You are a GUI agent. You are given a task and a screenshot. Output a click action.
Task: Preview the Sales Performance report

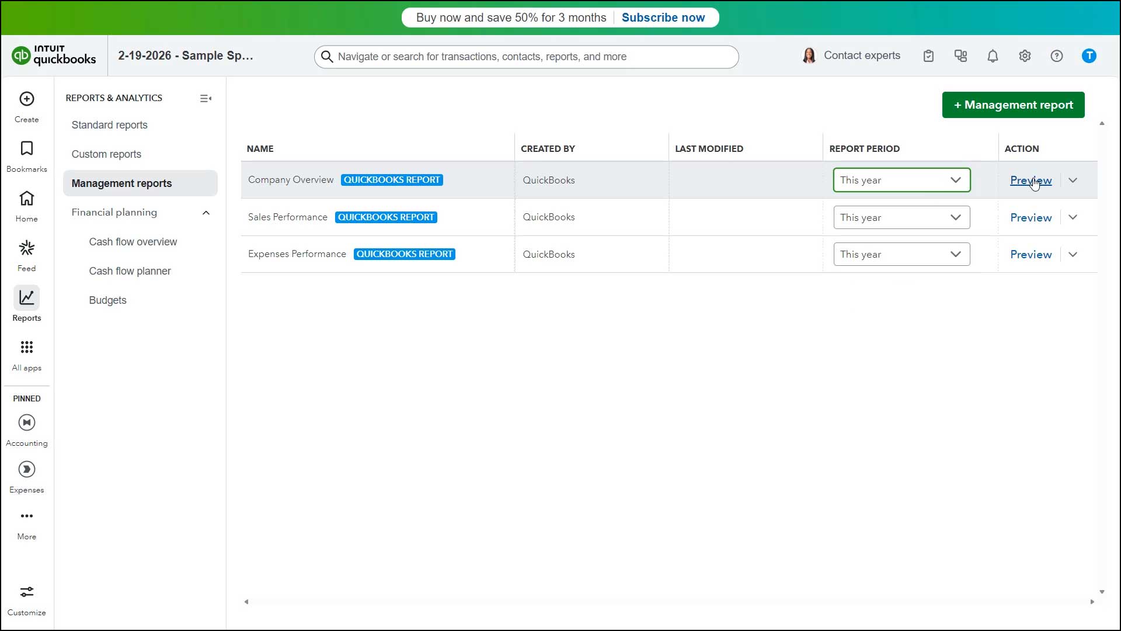[1031, 217]
